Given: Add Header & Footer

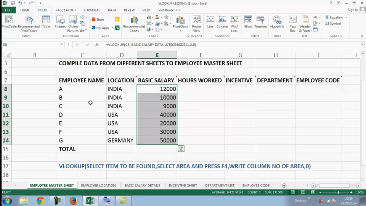Looking at the screenshot, I should [x=305, y=24].
